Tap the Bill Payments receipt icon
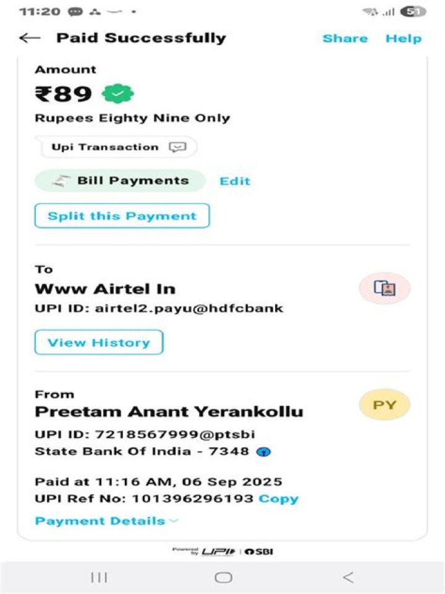 pos(61,181)
